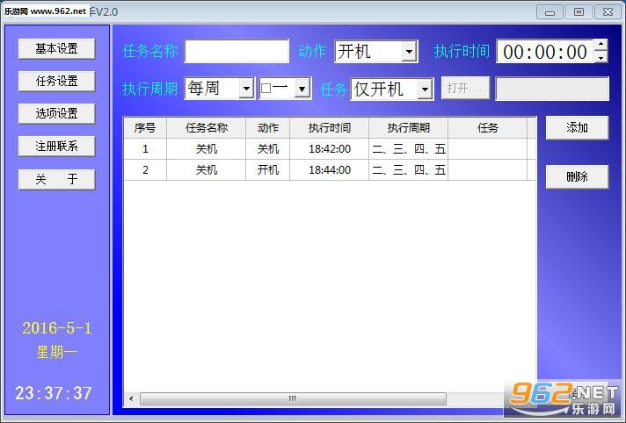This screenshot has width=626, height=423.
Task: Click the date 2016-5-1 in sidebar
Action: click(x=56, y=328)
